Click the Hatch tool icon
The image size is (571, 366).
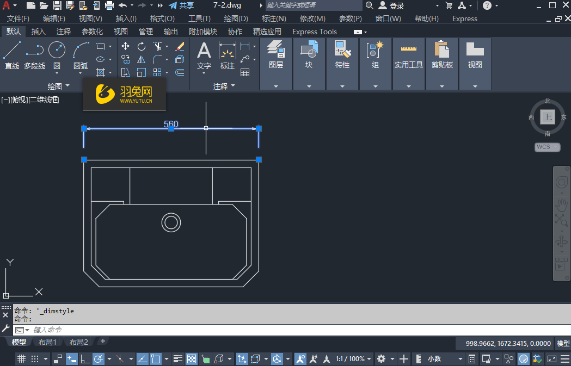(101, 72)
